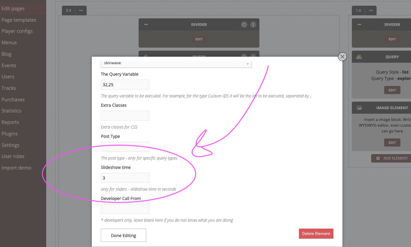
Task: Select the 3.4 column width label
Action: (x=68, y=11)
